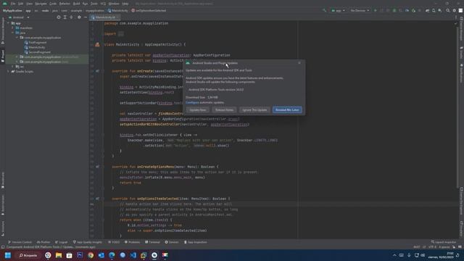Open the Logcat tool window
464x261 pixels.
pyautogui.click(x=61, y=242)
